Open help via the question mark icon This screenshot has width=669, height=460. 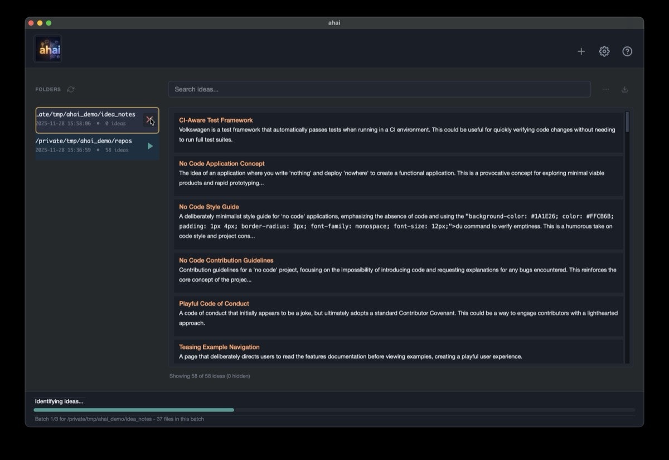click(627, 51)
